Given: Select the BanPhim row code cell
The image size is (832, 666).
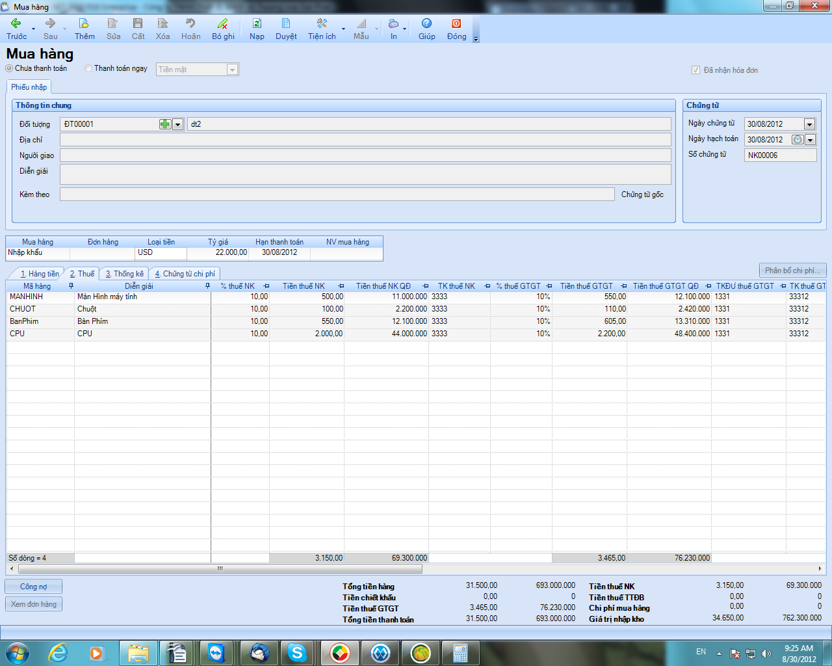Looking at the screenshot, I should point(40,321).
